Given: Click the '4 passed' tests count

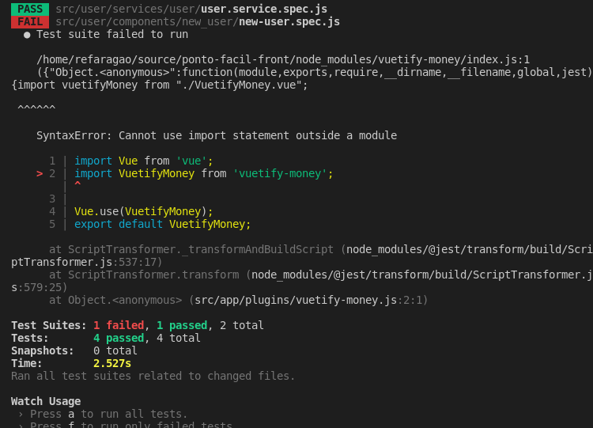Looking at the screenshot, I should [119, 339].
